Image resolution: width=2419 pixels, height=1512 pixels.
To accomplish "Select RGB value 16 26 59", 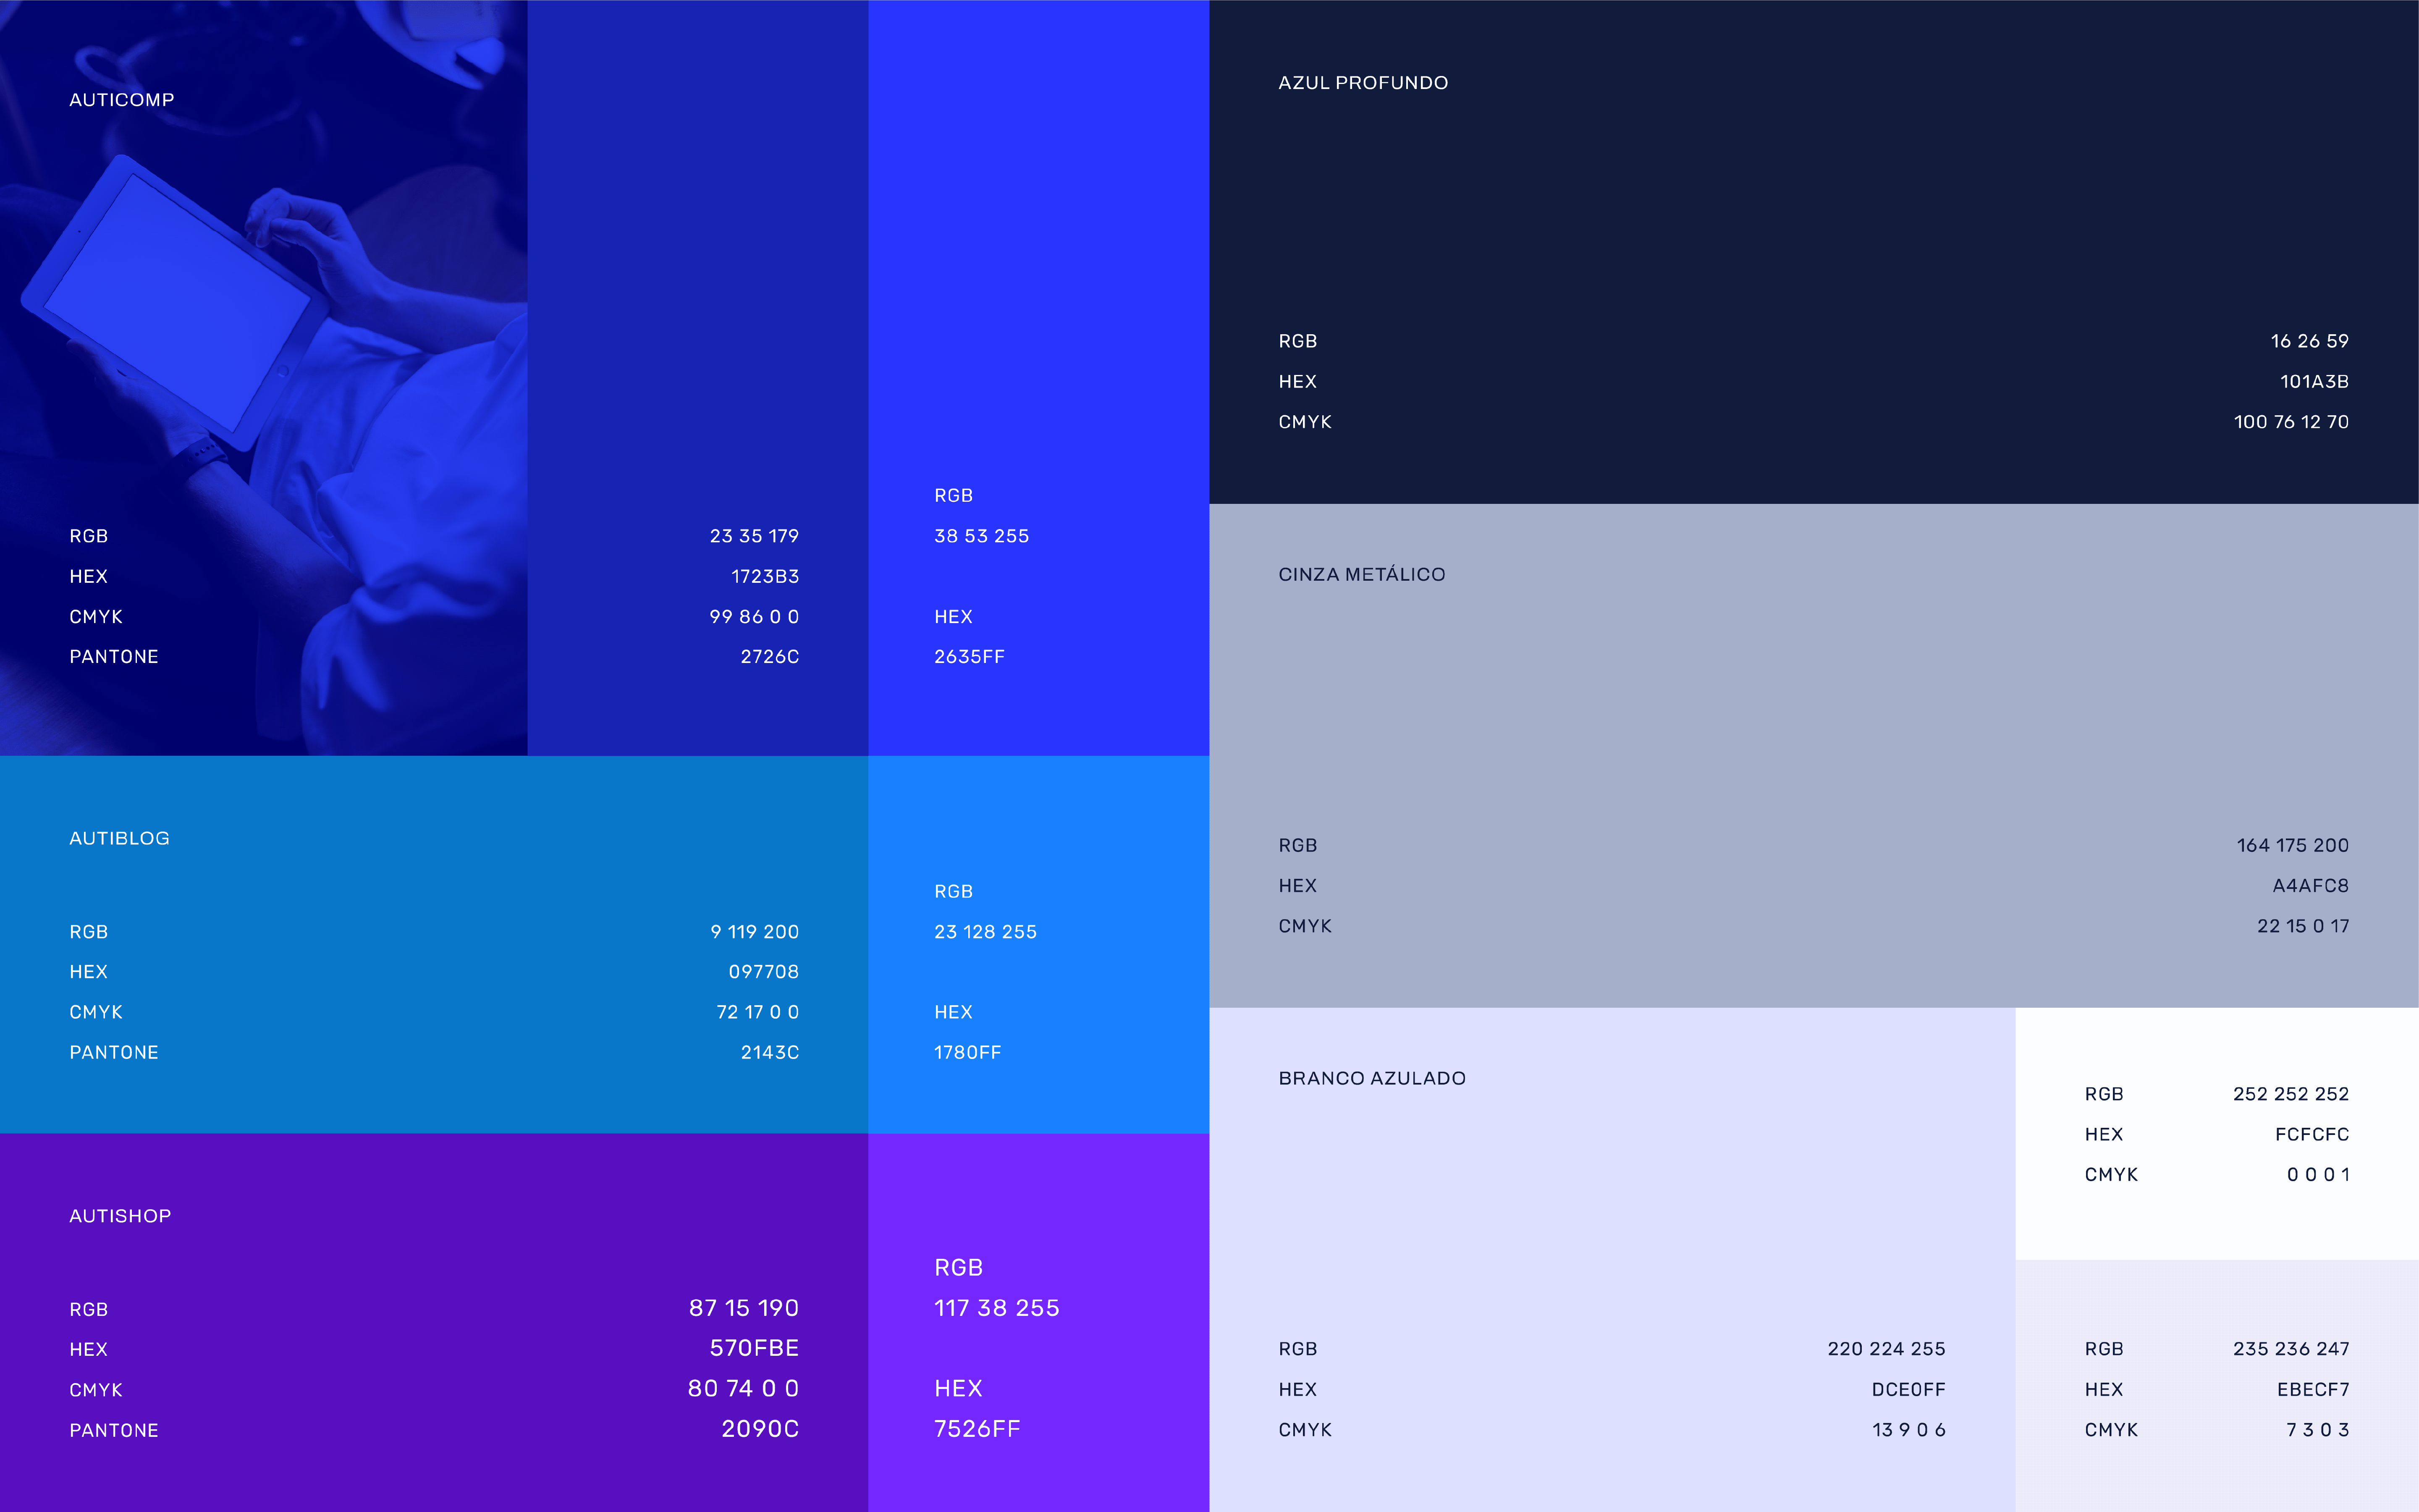I will click(x=2309, y=341).
